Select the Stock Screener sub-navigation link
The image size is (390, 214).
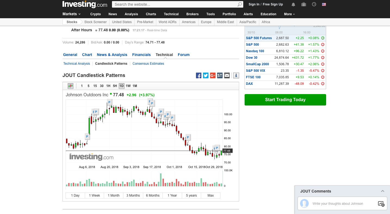point(95,22)
